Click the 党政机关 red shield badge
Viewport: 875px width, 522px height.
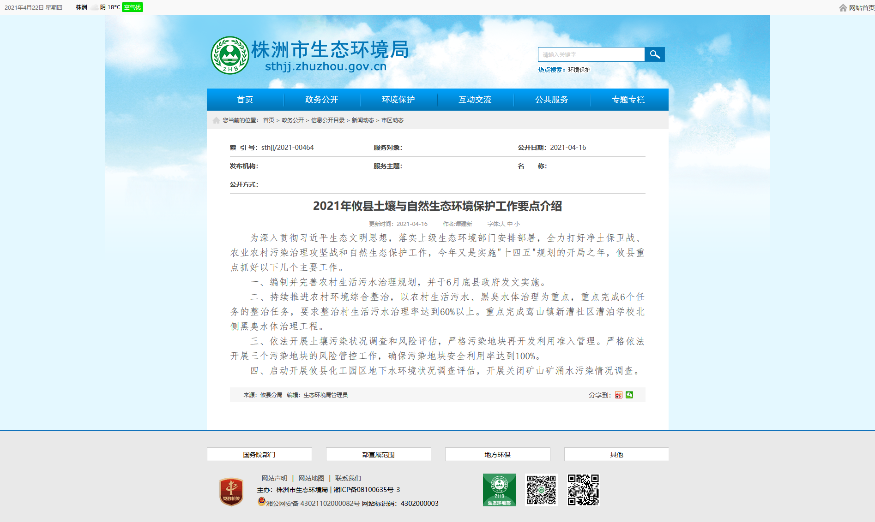click(231, 492)
